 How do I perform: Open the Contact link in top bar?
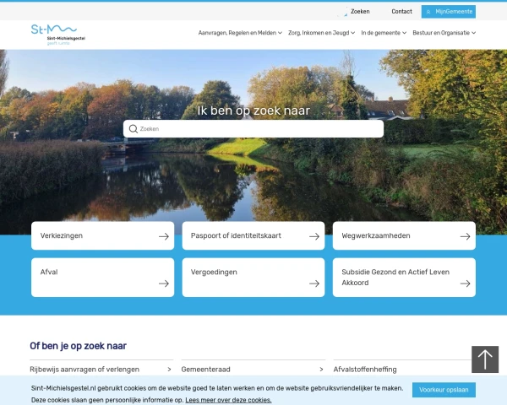click(x=401, y=11)
